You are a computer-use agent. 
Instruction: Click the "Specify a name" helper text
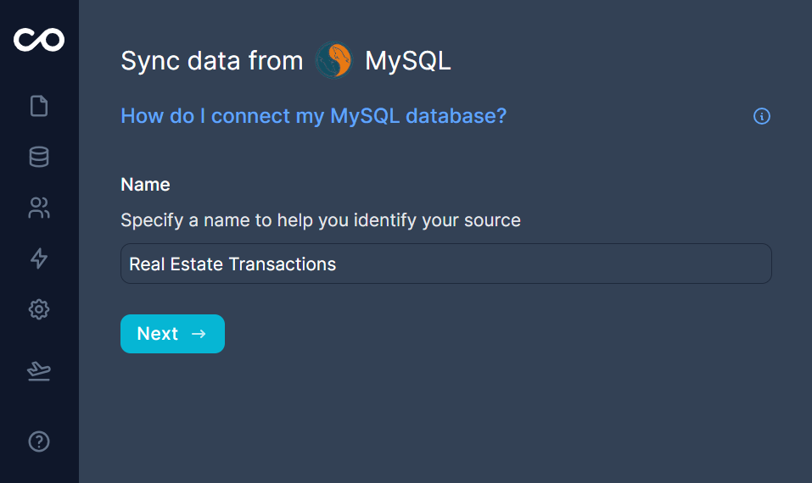click(x=320, y=220)
